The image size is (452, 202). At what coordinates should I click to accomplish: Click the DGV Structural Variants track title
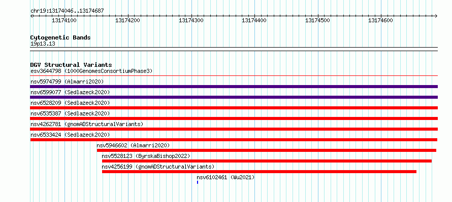71,65
